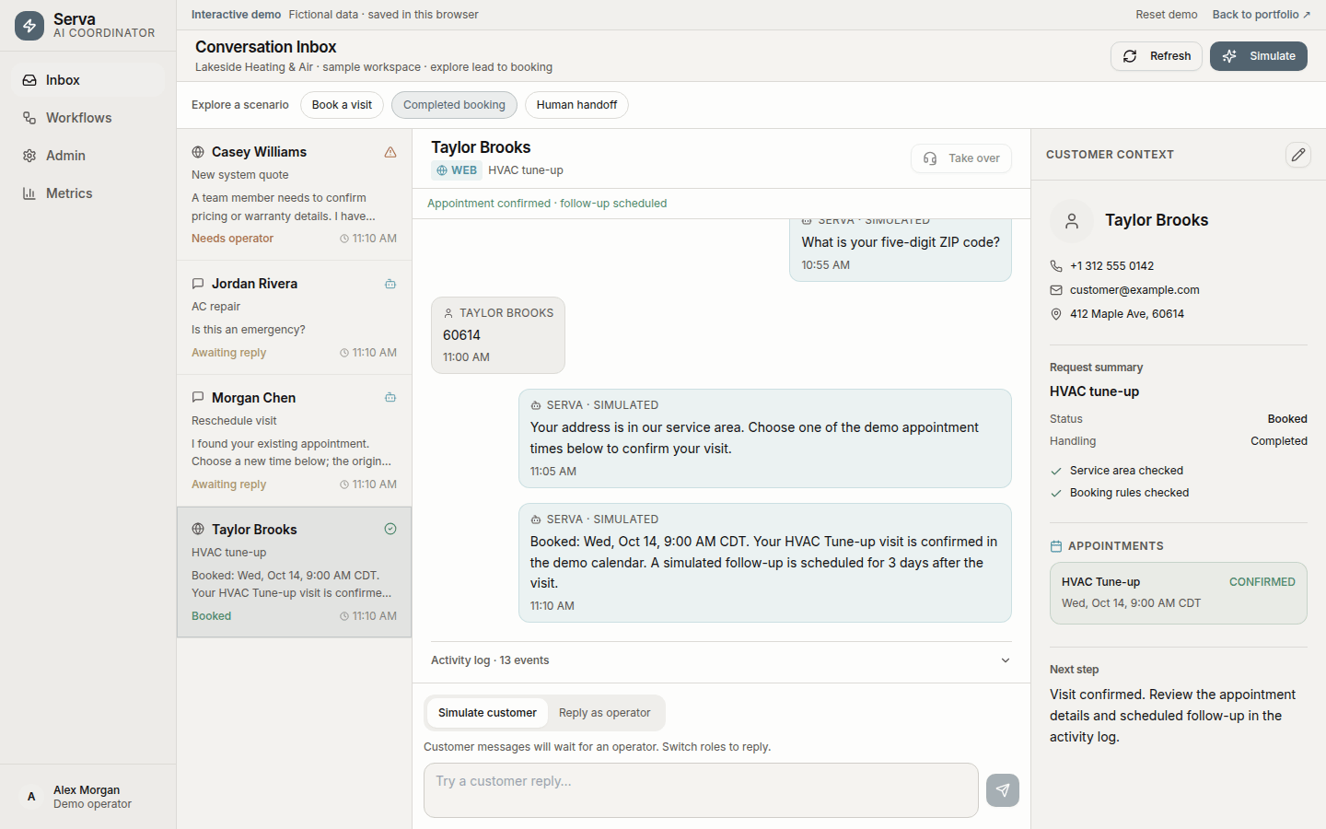
Task: Open the Casey Williams conversation
Action: click(295, 194)
